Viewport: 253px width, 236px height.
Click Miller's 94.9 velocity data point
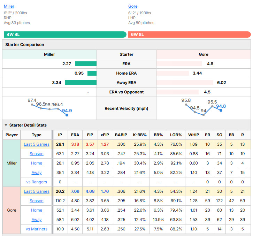tap(67, 115)
